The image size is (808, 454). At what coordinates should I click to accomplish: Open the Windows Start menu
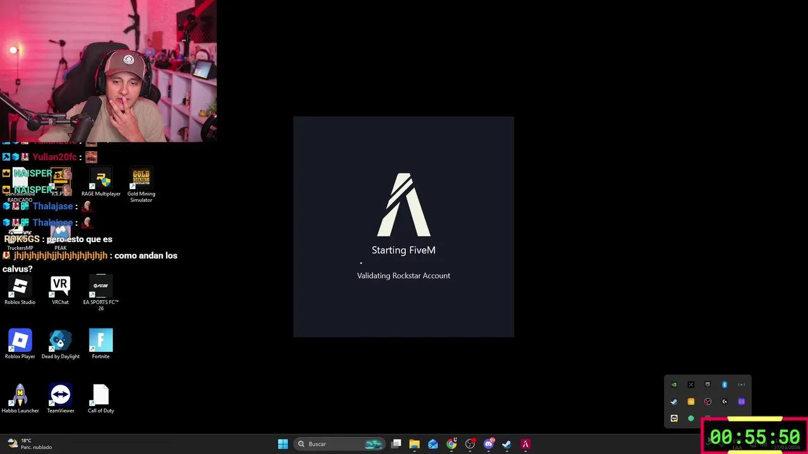pyautogui.click(x=283, y=444)
